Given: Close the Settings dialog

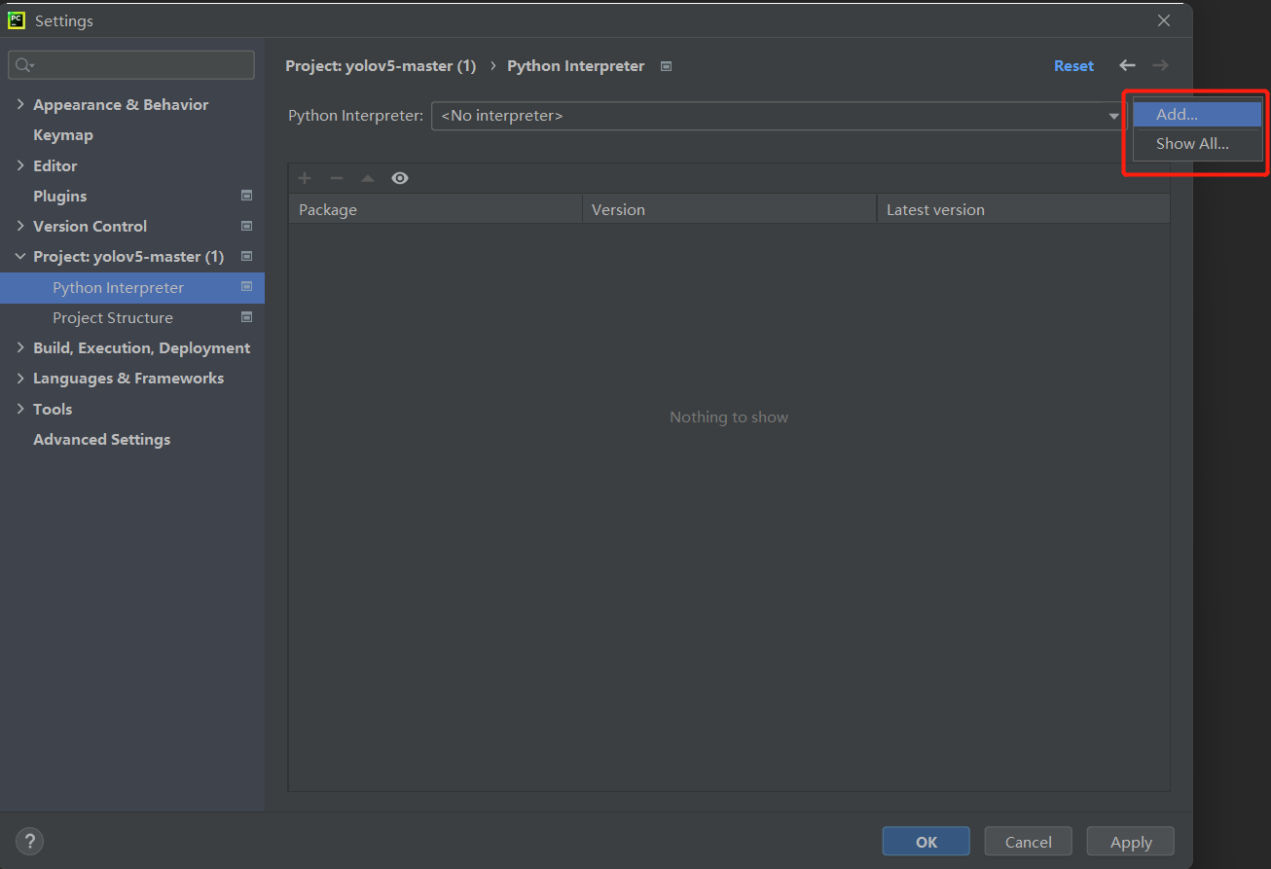Looking at the screenshot, I should click(1164, 20).
